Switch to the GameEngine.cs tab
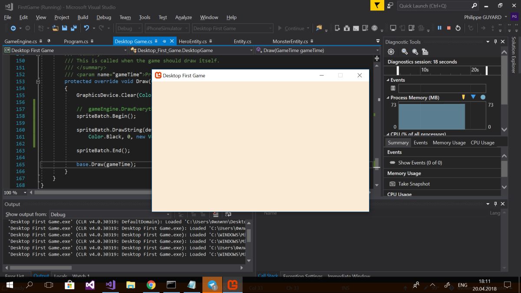This screenshot has width=521, height=293. pos(20,41)
